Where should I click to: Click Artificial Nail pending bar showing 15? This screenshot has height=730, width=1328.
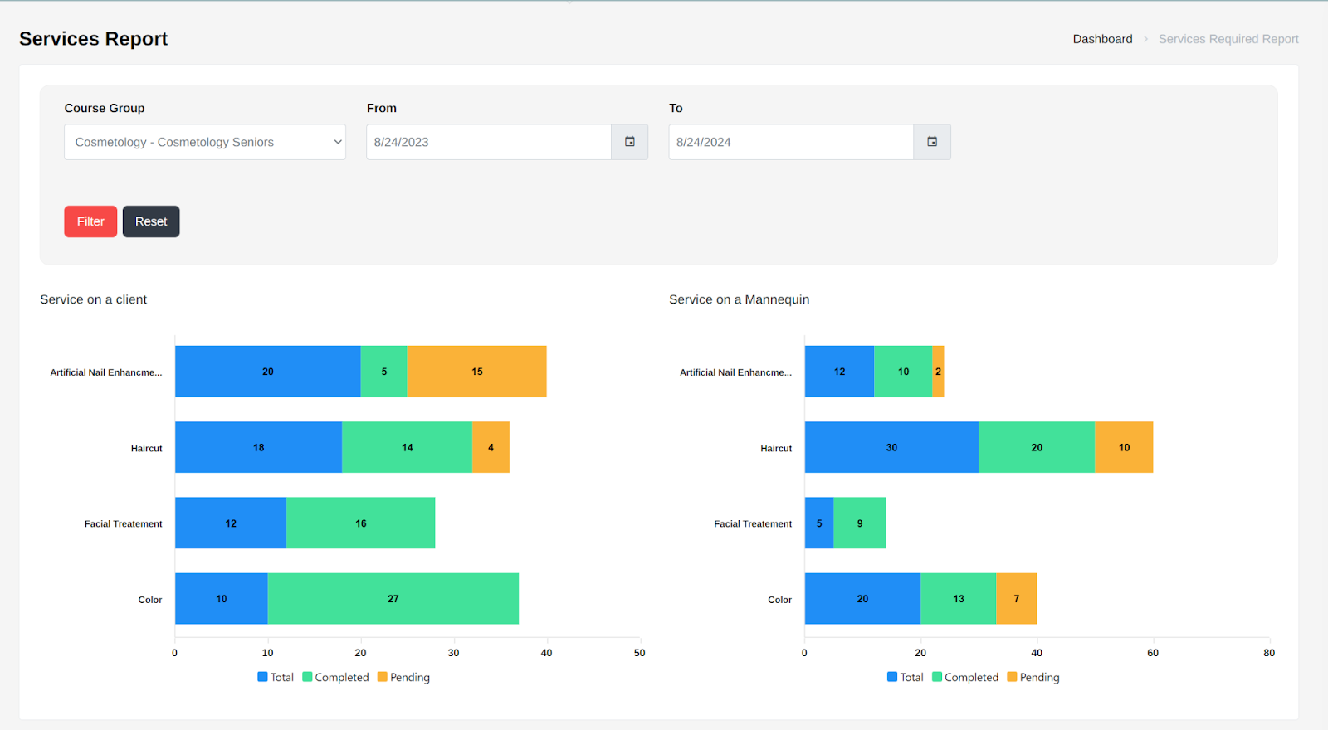coord(476,372)
